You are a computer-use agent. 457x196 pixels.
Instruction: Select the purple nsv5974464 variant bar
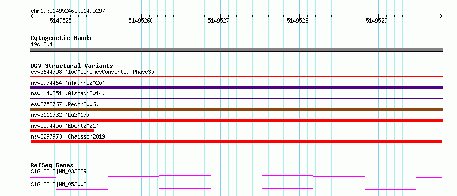[236, 88]
